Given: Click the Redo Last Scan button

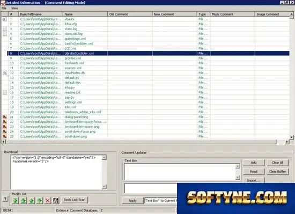Looking at the screenshot, I should (75, 200).
